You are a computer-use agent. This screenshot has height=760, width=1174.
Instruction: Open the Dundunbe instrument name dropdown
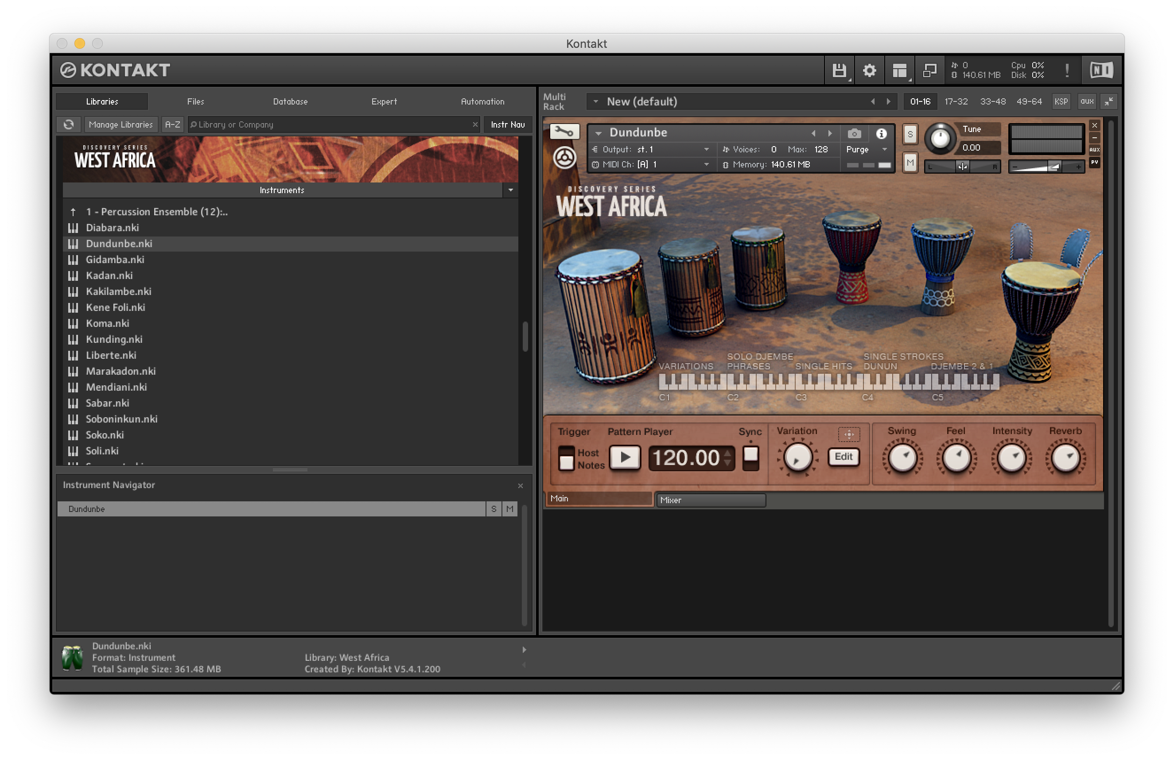(x=599, y=133)
